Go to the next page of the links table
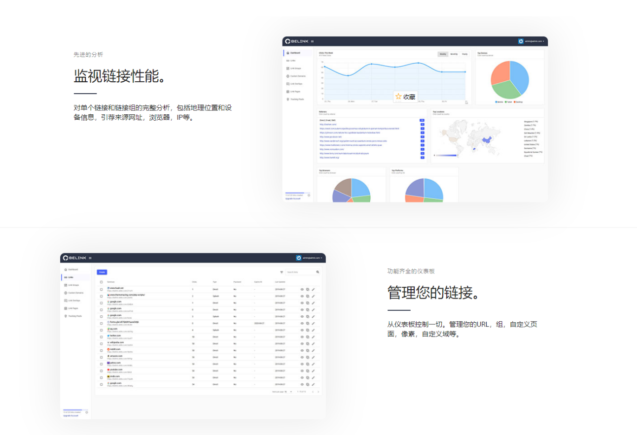Viewport: 637px width, 435px height. [318, 392]
